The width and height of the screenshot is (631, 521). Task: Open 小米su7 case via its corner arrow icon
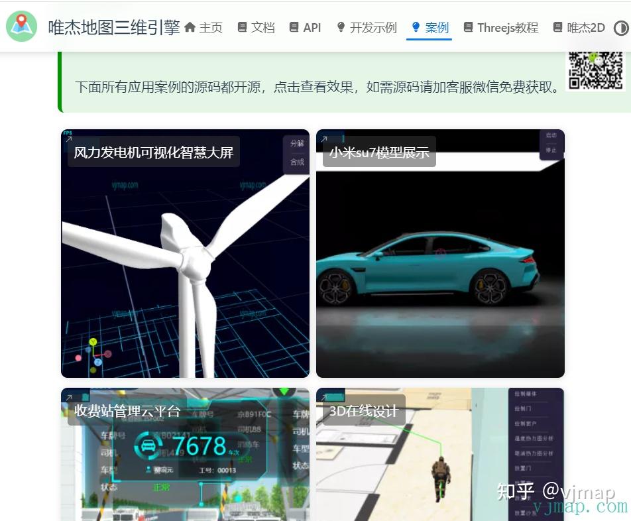click(325, 139)
